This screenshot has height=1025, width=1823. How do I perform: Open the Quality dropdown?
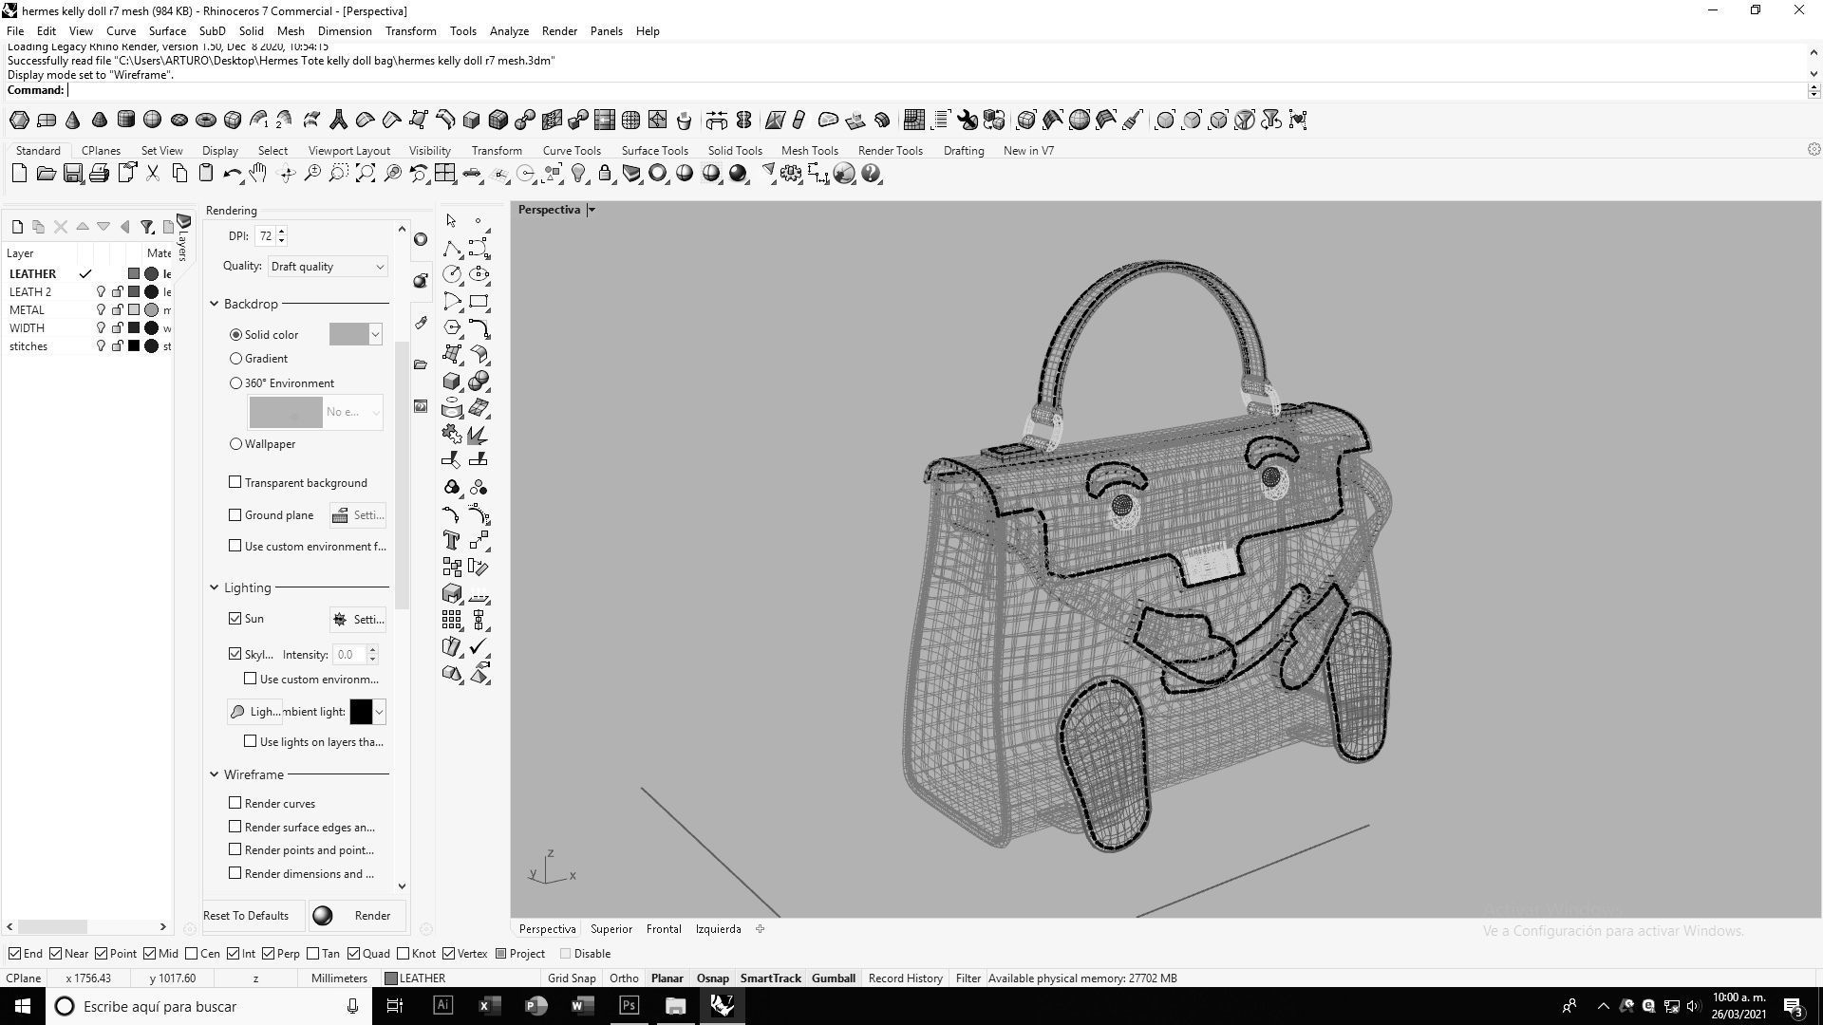tap(328, 267)
